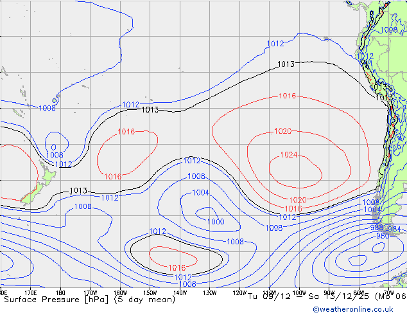Select the 1004 label above the 1000 low
The height and width of the screenshot is (315, 407).
pos(201,193)
